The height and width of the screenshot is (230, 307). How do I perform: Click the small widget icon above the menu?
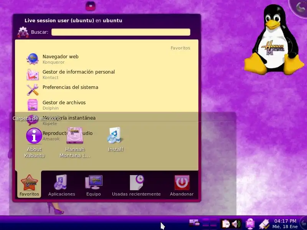click(x=91, y=6)
